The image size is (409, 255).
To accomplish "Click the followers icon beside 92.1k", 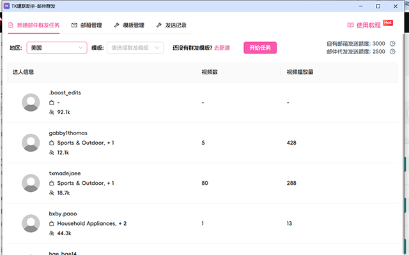I will click(x=52, y=112).
